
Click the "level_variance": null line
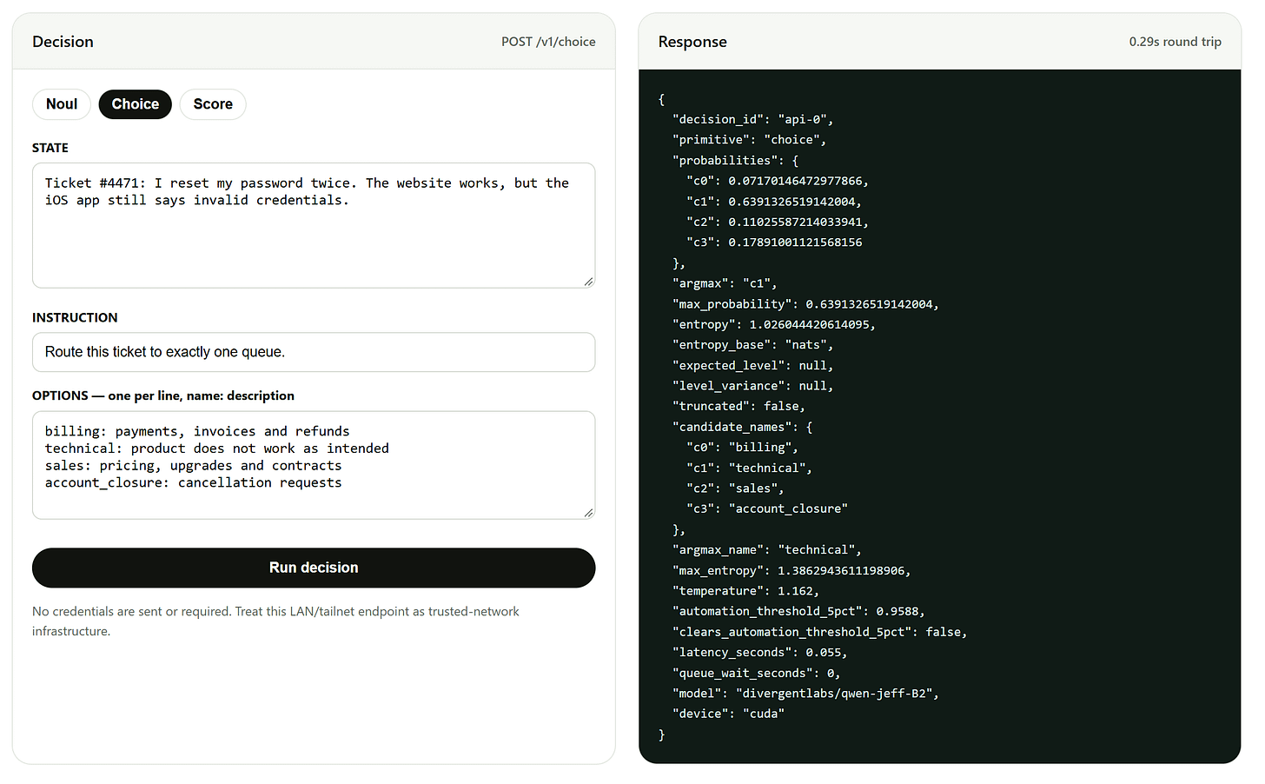(752, 386)
